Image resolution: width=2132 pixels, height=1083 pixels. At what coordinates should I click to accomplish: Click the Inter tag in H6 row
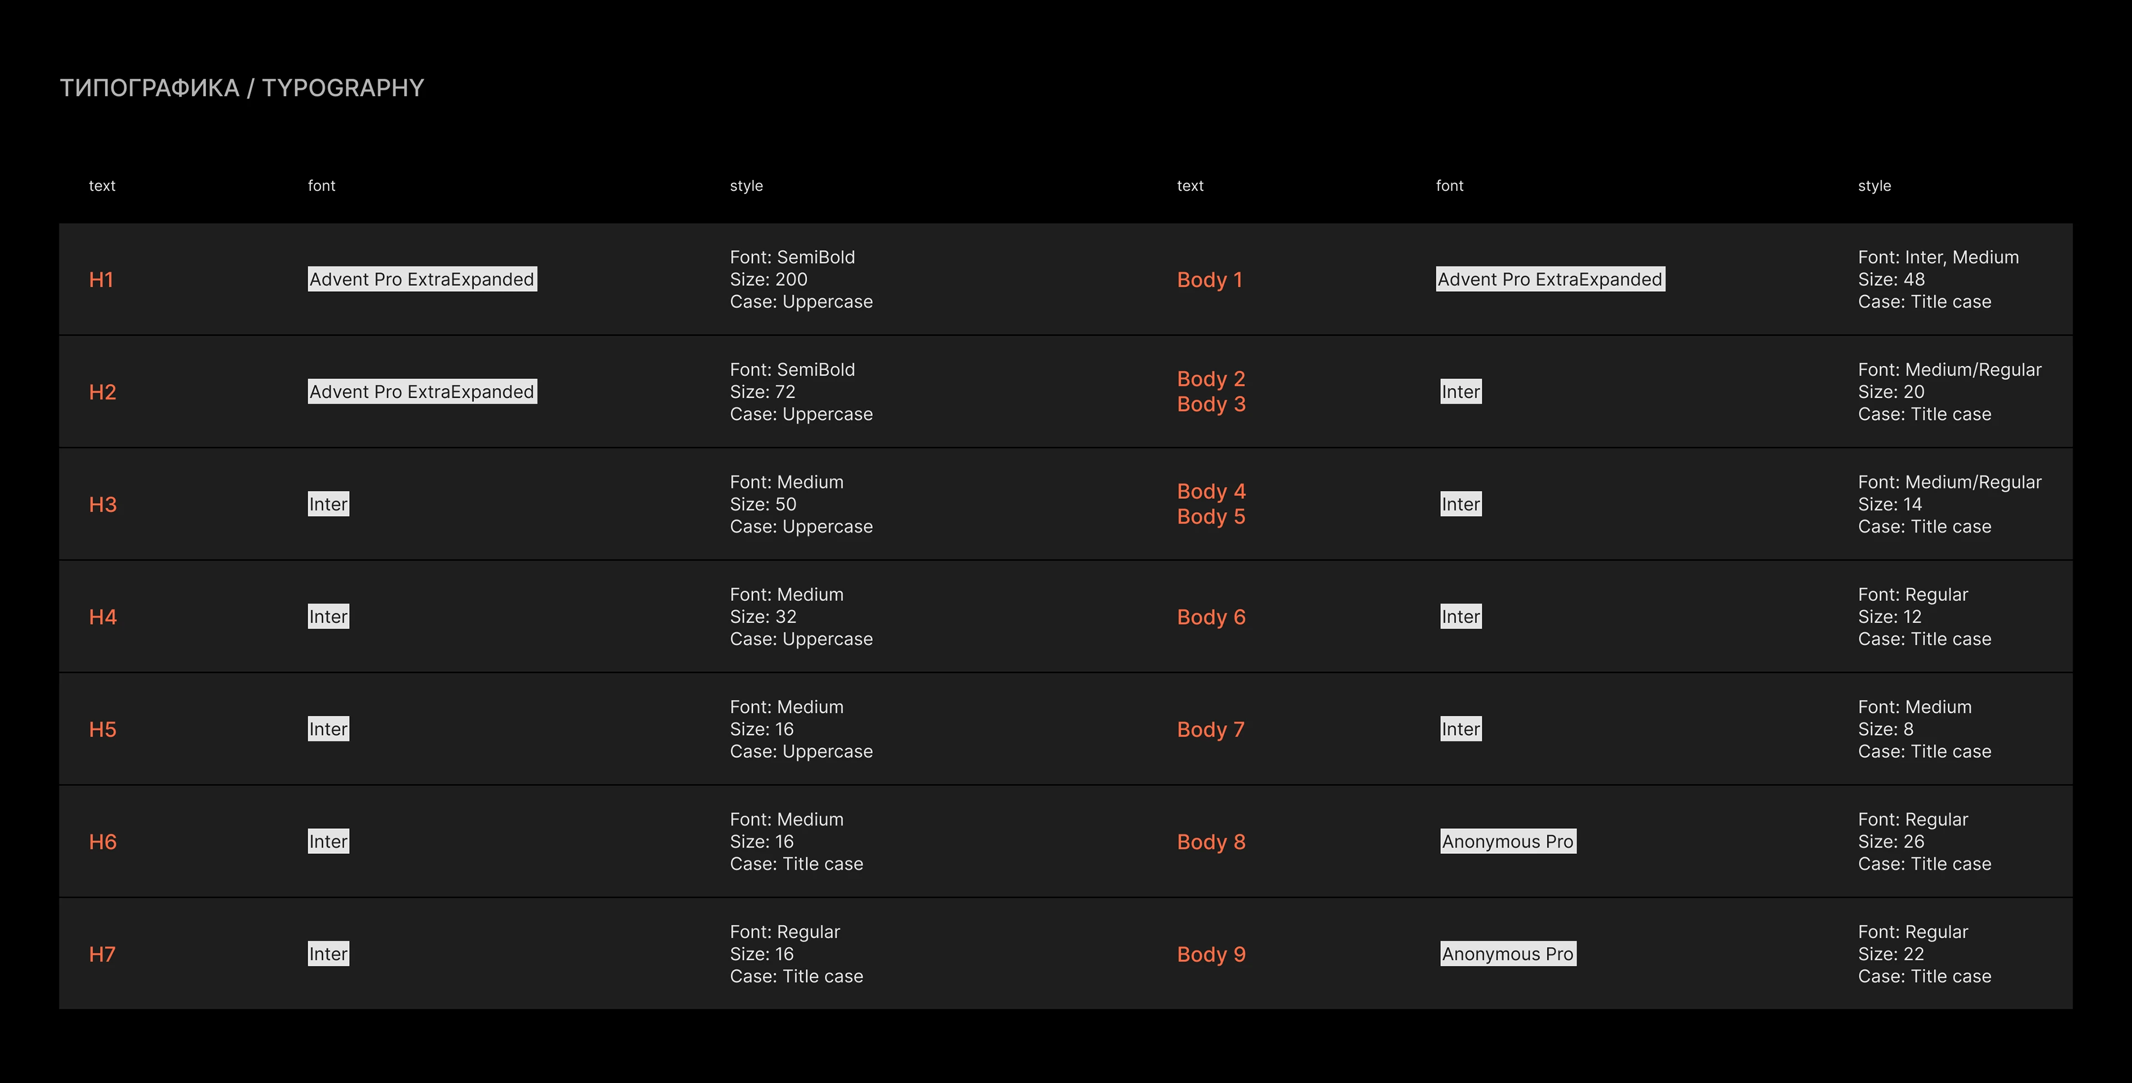pos(329,842)
